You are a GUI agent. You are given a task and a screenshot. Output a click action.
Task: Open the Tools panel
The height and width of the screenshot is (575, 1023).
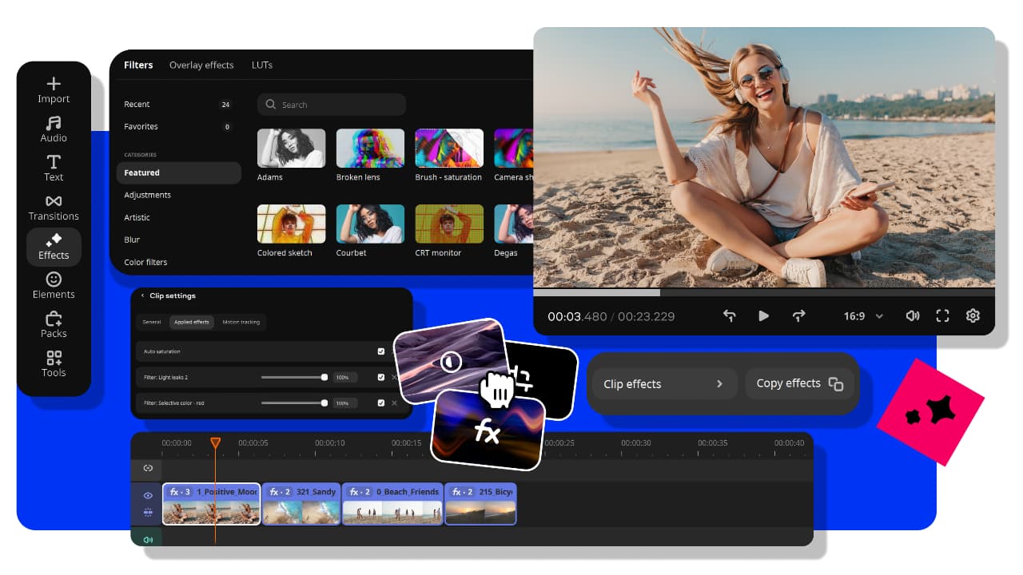(x=53, y=364)
